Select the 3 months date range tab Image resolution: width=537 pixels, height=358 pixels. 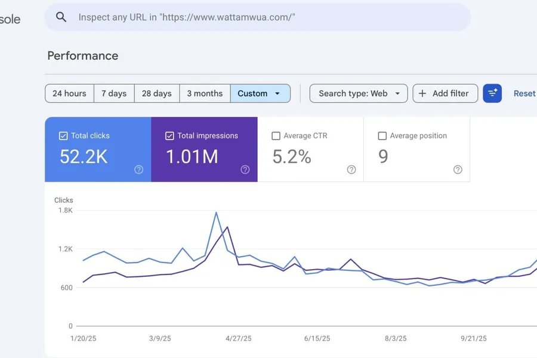tap(205, 93)
